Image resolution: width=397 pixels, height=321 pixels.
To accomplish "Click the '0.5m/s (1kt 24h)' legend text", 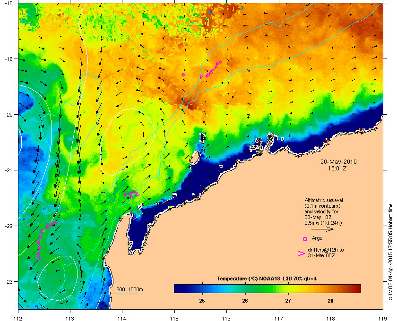I will (x=323, y=223).
